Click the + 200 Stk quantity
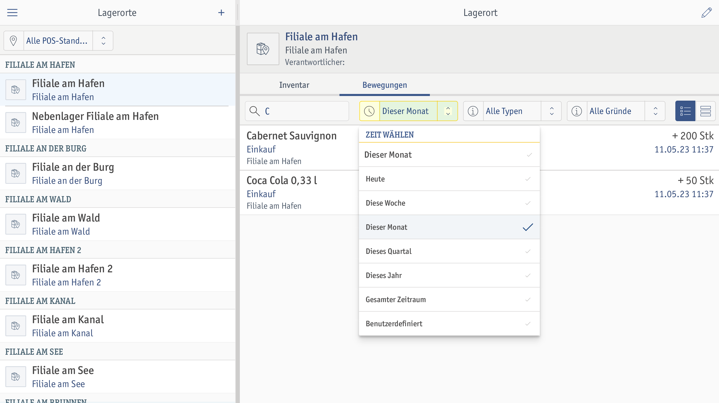The image size is (719, 403). coord(693,136)
